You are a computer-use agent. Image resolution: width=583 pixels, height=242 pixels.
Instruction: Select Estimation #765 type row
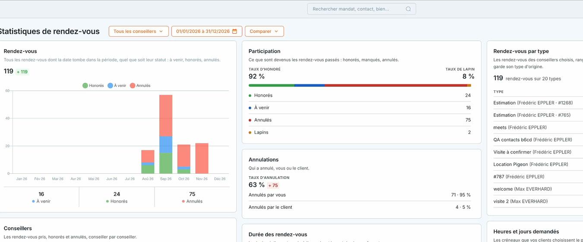tap(538, 115)
